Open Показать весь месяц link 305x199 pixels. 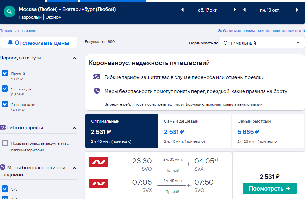[x=18, y=31]
